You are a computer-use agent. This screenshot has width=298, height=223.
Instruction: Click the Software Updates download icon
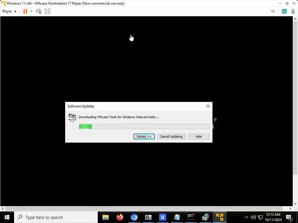point(72,118)
